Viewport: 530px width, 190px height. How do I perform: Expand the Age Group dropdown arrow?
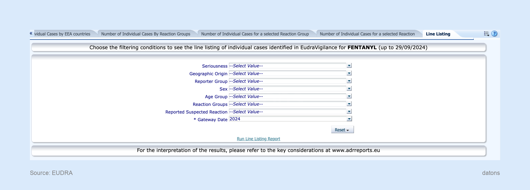[349, 96]
